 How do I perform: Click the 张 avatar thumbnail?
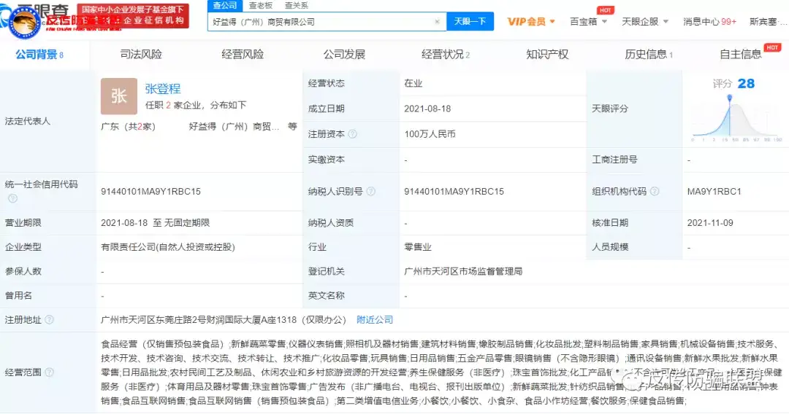(119, 96)
